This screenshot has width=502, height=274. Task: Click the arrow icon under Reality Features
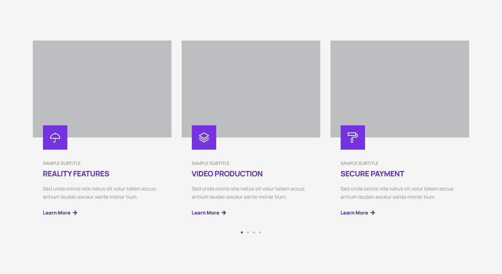(75, 213)
